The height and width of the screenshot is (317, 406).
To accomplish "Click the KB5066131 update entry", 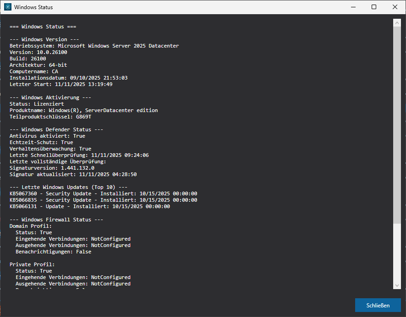I will (89, 206).
